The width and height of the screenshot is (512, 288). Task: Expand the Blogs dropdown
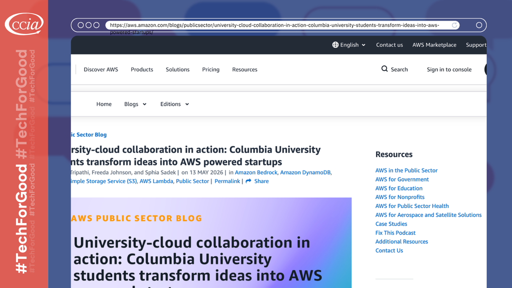pyautogui.click(x=135, y=104)
